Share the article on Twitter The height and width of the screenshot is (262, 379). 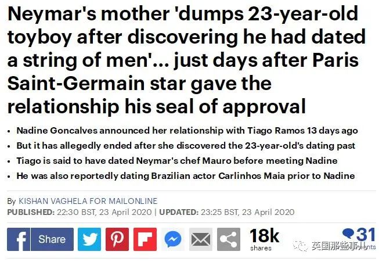pyautogui.click(x=89, y=239)
